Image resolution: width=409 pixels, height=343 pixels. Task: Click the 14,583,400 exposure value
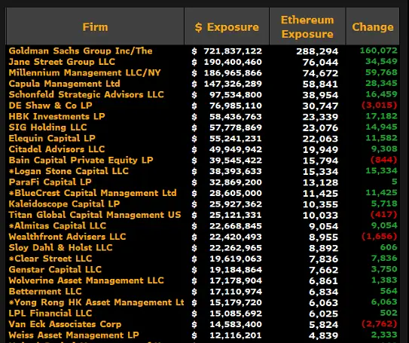coord(236,324)
